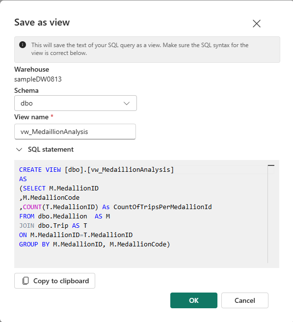Focus the View name text field
This screenshot has width=293, height=322.
75,132
